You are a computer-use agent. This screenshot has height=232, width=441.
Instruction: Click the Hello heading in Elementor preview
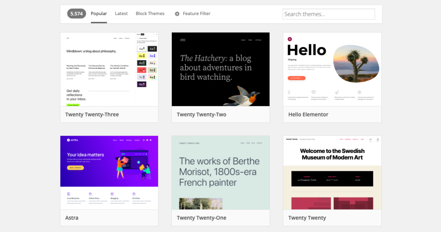(307, 50)
